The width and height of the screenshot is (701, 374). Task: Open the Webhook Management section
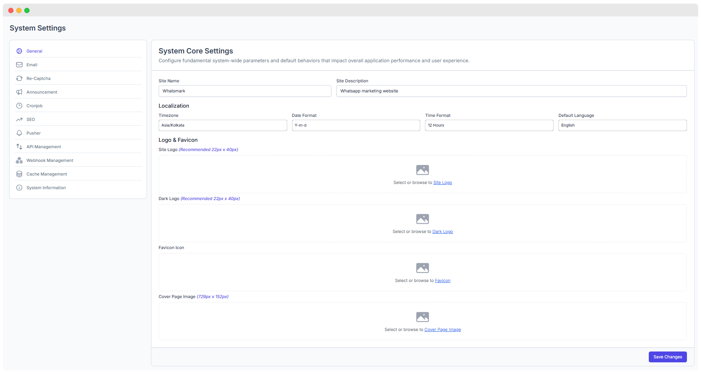(49, 160)
